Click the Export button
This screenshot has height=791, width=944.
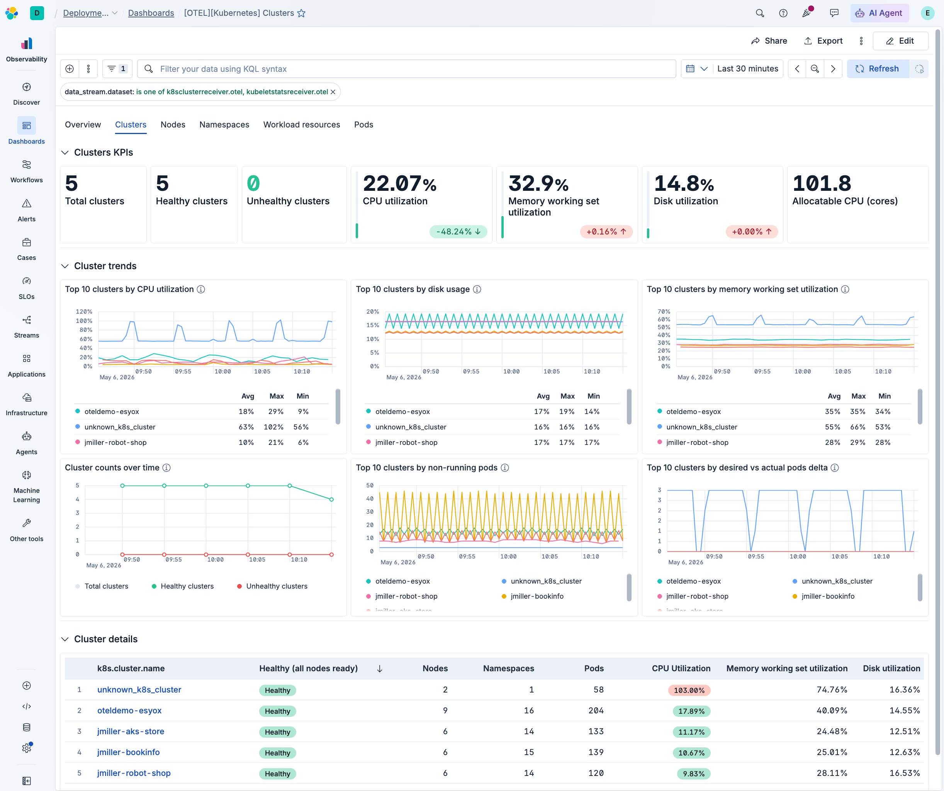coord(823,41)
